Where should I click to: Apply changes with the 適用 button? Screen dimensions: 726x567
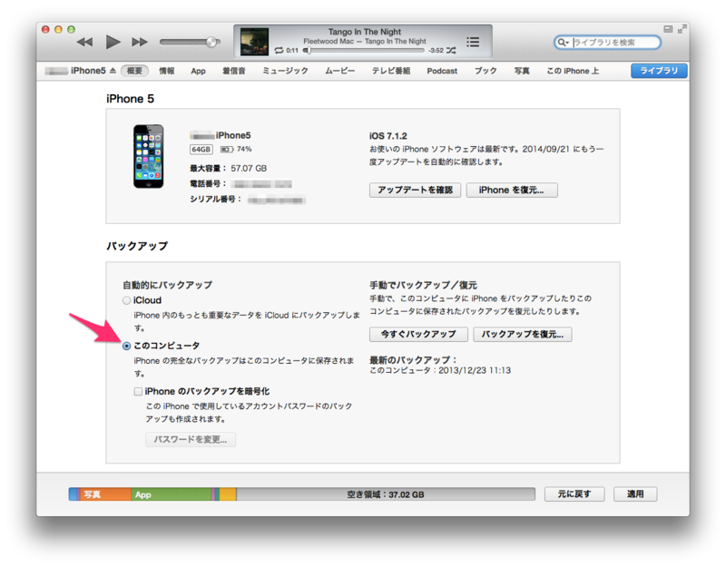coord(637,494)
